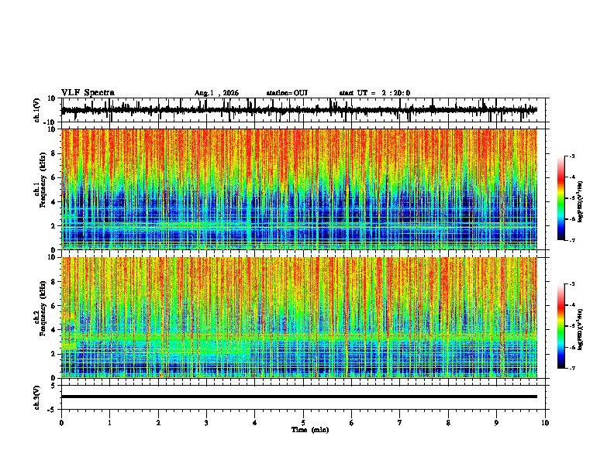Click the ch.3 flat black trace
The height and width of the screenshot is (474, 614).
[299, 397]
